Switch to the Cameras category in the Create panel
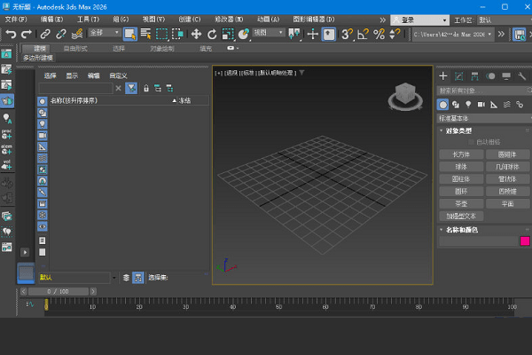The width and height of the screenshot is (532, 355). 480,104
